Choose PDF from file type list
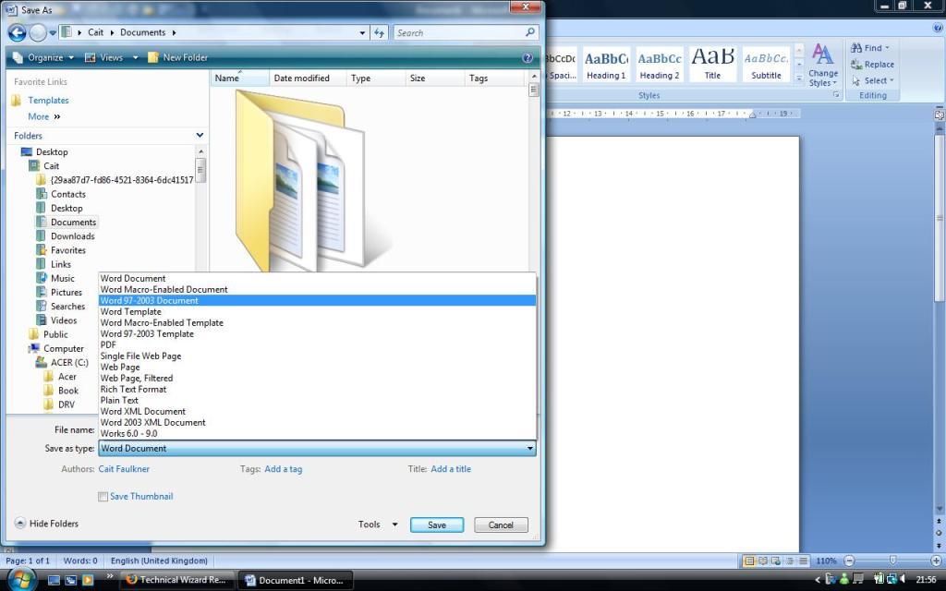Viewport: 946px width, 591px height. point(318,345)
